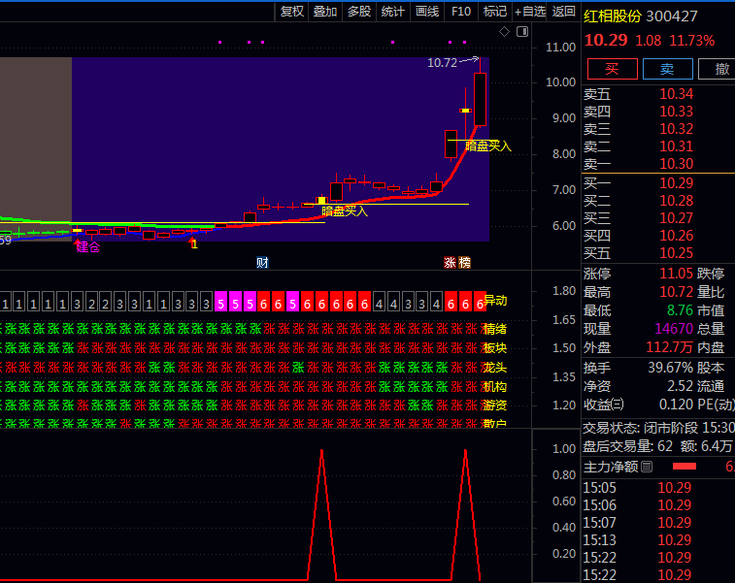Click the 买三 price 10.27

(676, 218)
